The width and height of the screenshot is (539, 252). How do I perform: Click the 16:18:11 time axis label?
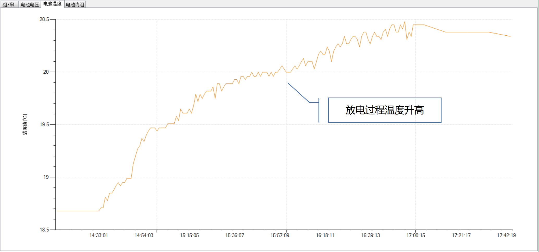[x=325, y=235]
